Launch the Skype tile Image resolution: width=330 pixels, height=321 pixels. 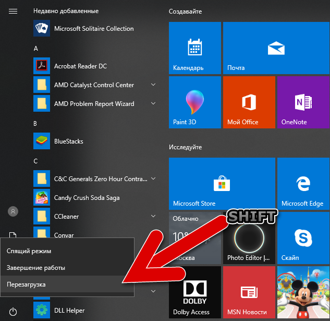tap(303, 238)
